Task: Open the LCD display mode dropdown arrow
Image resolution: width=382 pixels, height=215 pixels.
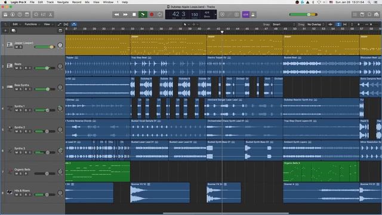Action: click(x=215, y=14)
